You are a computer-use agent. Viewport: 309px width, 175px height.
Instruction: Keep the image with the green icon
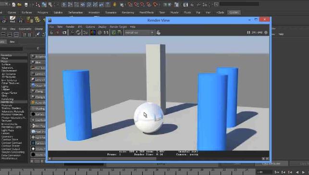tap(114, 33)
